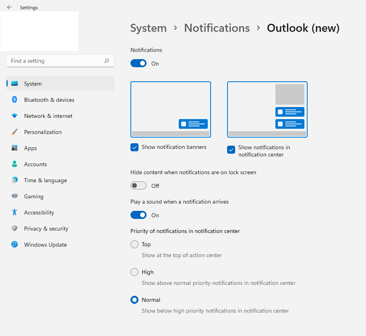Select Top notification priority
Viewport: 366px width, 336px height.
[134, 244]
